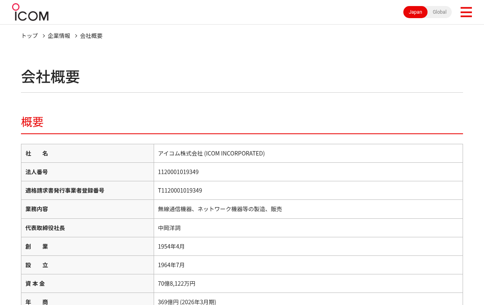This screenshot has height=305, width=484.
Task: Click 会社概要 breadcrumb item
Action: (x=91, y=35)
